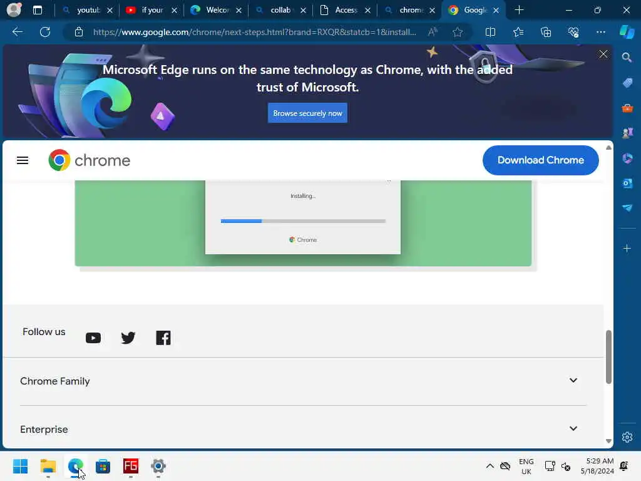Open sidebar Tools briefcase icon
The width and height of the screenshot is (641, 481).
coord(627,108)
